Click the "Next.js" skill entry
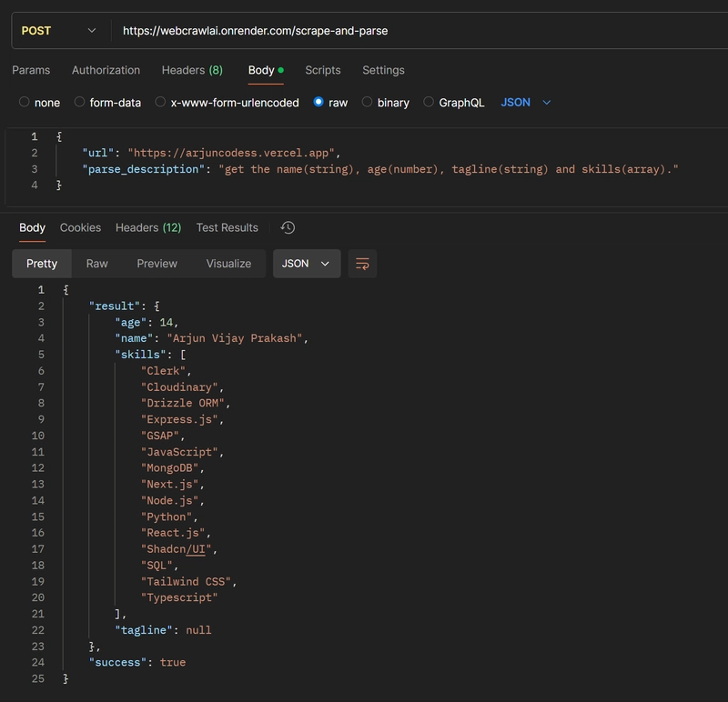The width and height of the screenshot is (728, 702). click(169, 484)
